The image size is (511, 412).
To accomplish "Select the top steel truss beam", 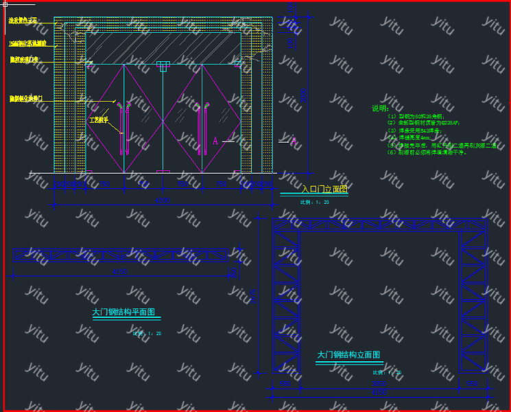I will point(379,224).
